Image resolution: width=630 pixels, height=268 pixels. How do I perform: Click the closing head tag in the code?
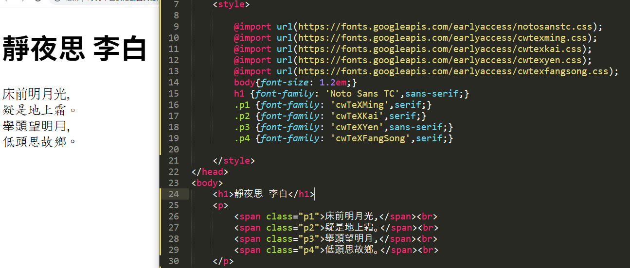click(x=210, y=172)
